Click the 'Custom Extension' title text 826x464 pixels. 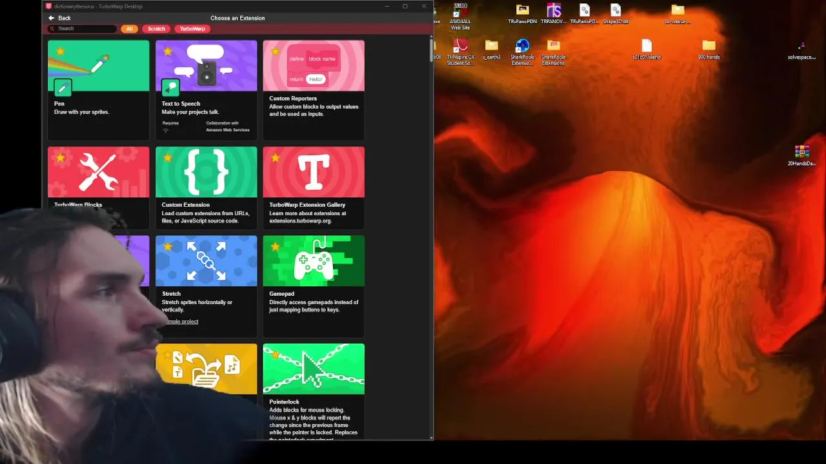point(186,205)
